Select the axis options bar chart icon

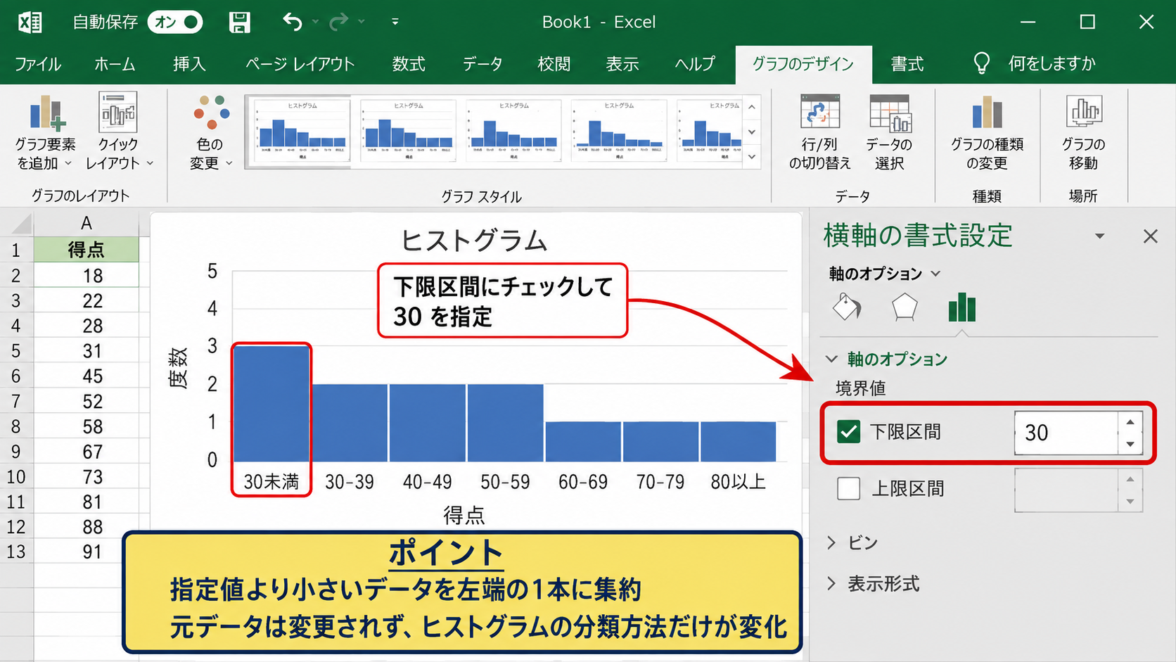[x=961, y=307]
